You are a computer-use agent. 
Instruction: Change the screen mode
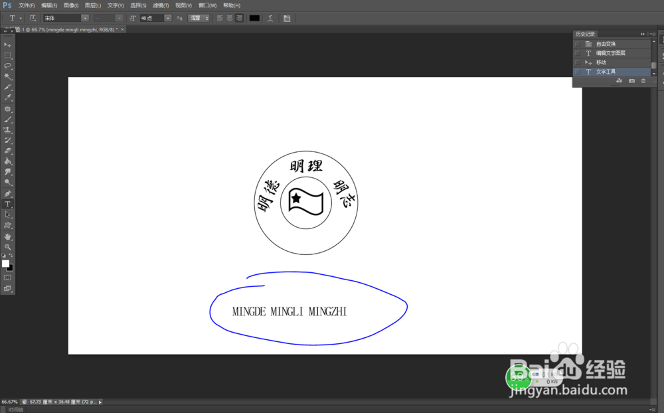point(7,288)
